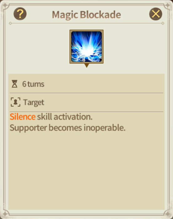The width and height of the screenshot is (173, 219).
Task: Click the divider line below 6 turns
Action: pos(86,93)
